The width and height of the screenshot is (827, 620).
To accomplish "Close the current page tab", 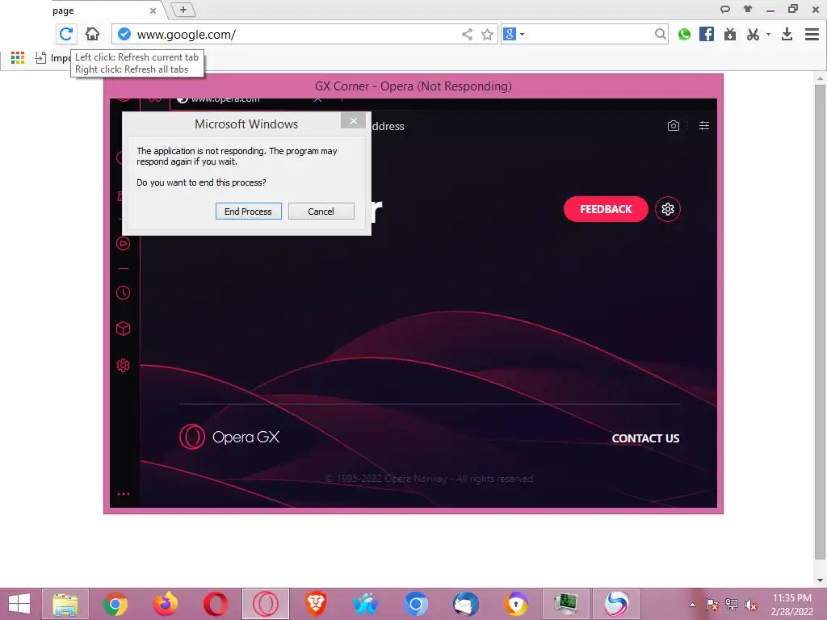I will (153, 10).
